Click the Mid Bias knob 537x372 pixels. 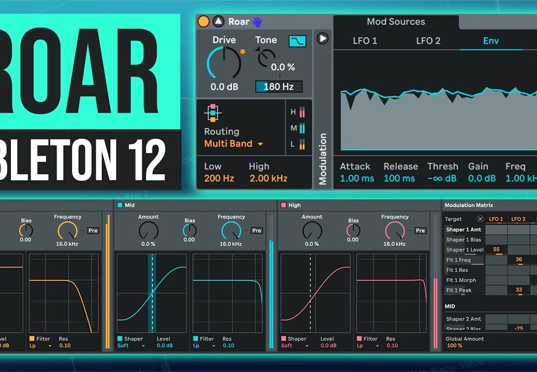click(189, 230)
